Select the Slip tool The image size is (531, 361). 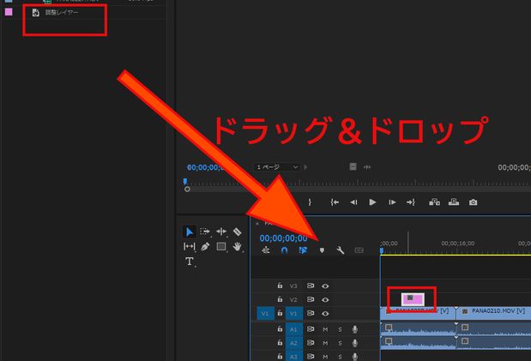[x=189, y=247]
